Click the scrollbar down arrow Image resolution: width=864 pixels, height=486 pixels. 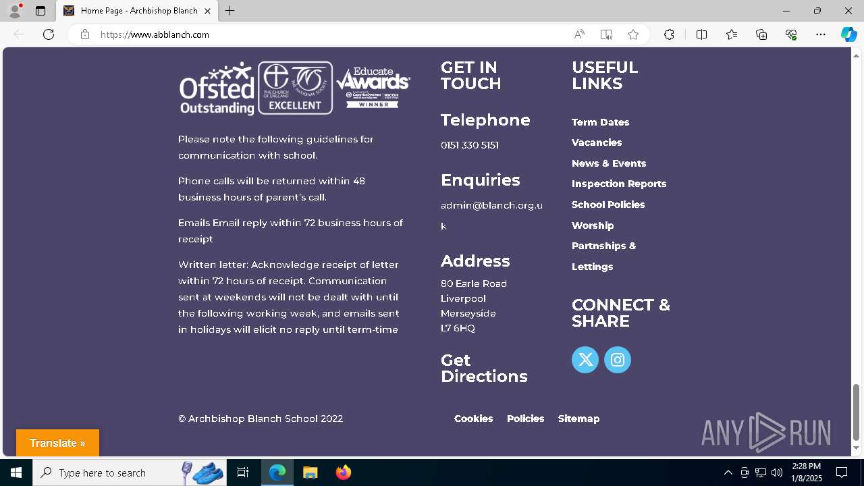pyautogui.click(x=857, y=448)
